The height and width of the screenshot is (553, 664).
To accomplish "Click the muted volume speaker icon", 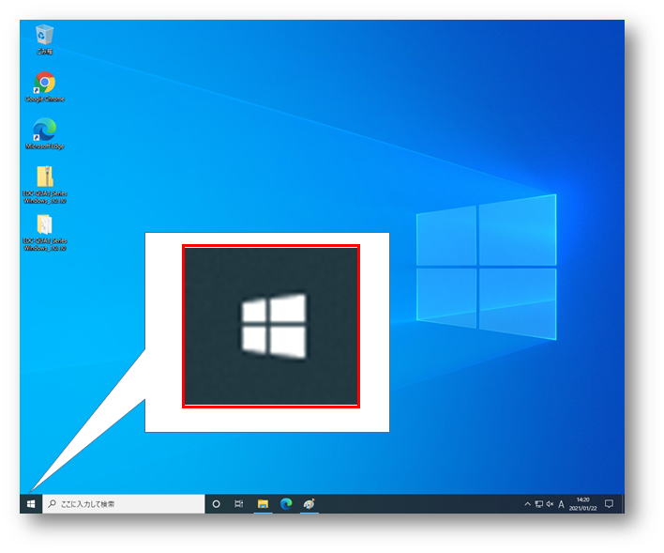I will 550,504.
